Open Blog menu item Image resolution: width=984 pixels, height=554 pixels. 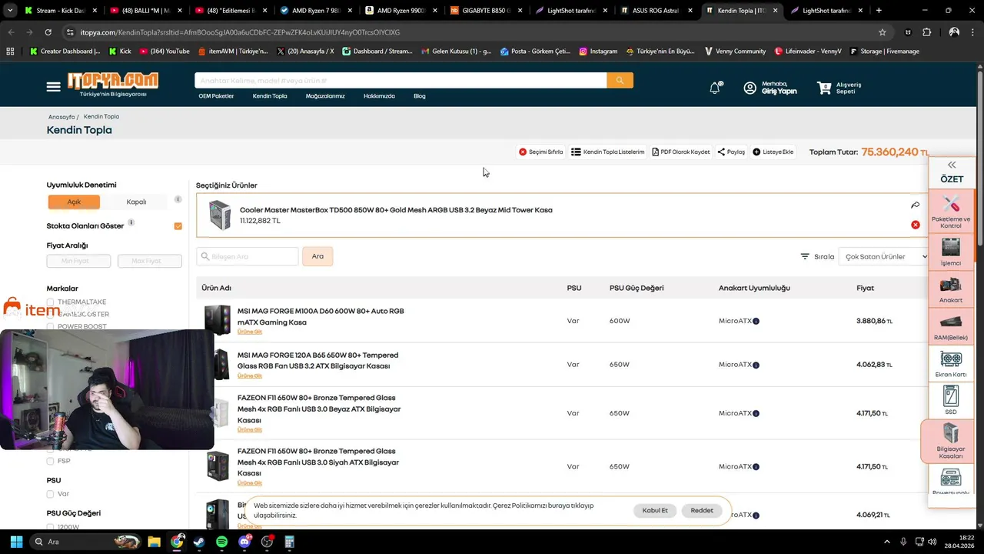point(420,96)
